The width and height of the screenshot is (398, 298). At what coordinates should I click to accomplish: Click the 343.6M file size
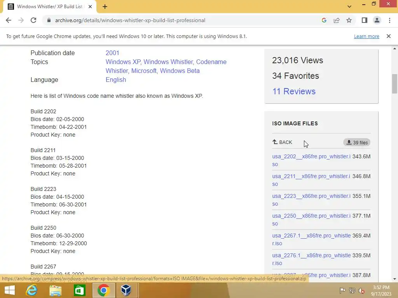(x=361, y=156)
